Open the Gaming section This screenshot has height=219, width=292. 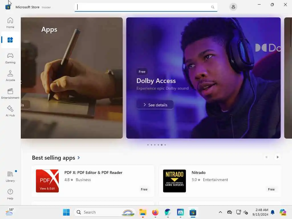10,58
